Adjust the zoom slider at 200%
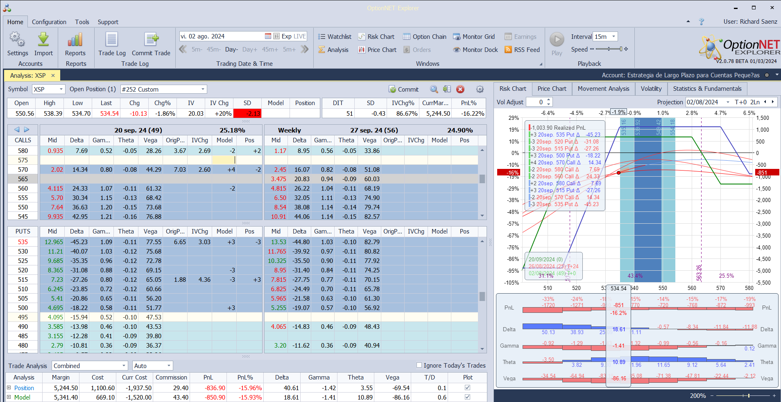 743,395
